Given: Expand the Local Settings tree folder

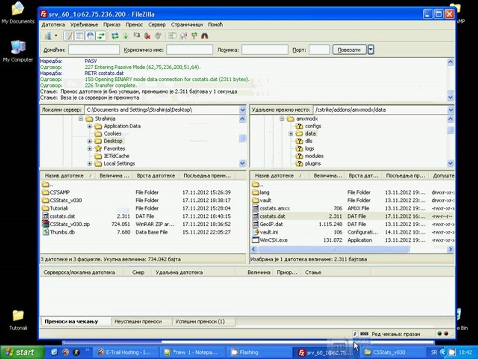Looking at the screenshot, I should 90,164.
